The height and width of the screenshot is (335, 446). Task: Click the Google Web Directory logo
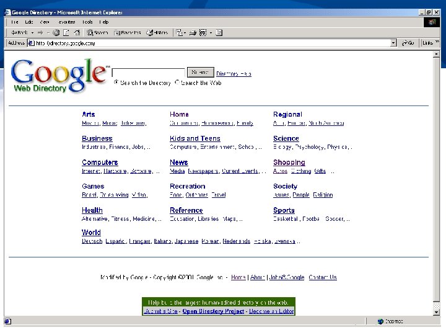click(59, 76)
